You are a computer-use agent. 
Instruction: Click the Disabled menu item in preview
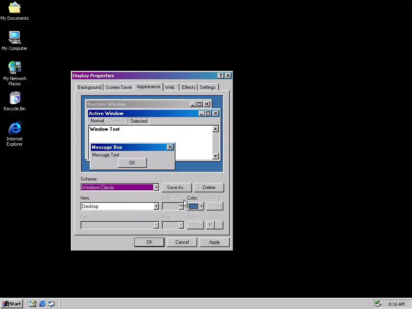(117, 121)
